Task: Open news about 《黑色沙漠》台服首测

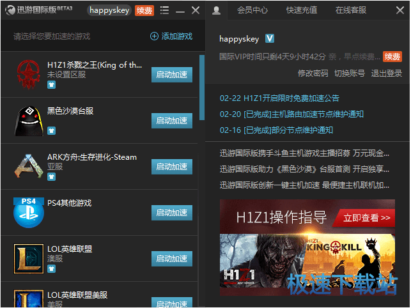Action: pos(304,169)
